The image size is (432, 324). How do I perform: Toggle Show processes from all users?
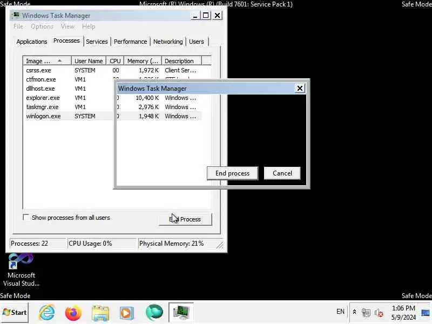(26, 218)
